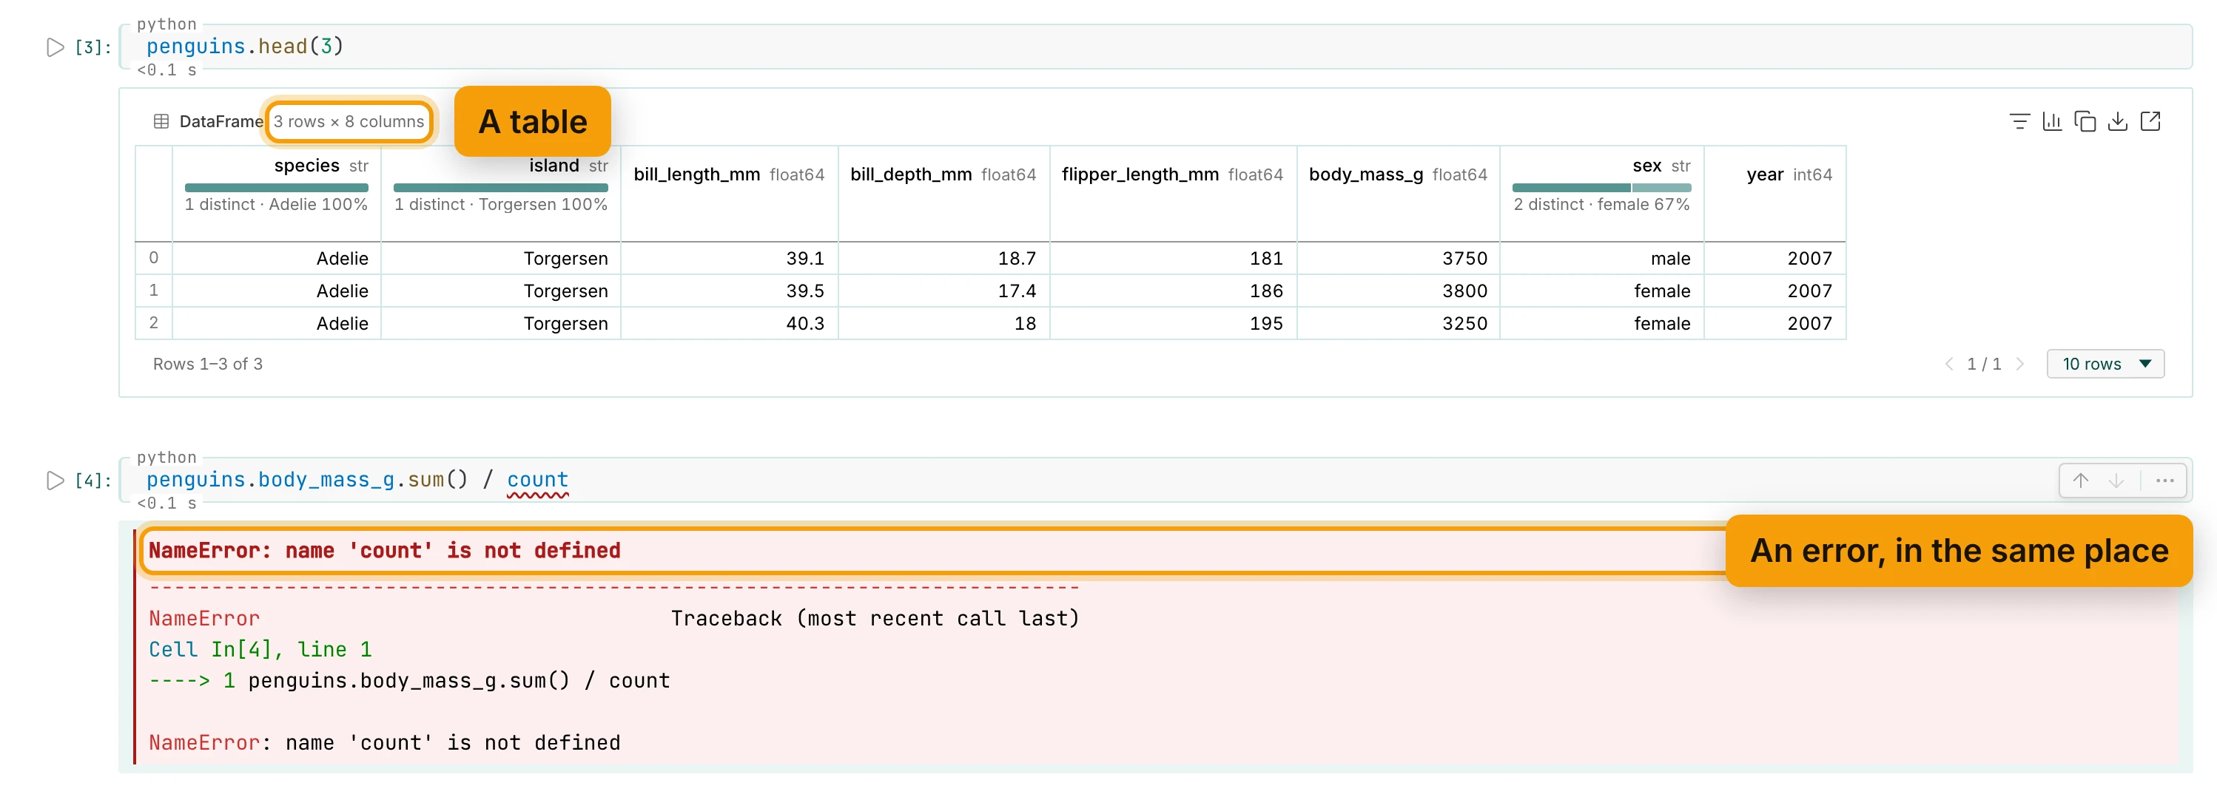Click the '3 rows × 8 columns' shape label
Image resolution: width=2217 pixels, height=797 pixels.
[x=349, y=121]
